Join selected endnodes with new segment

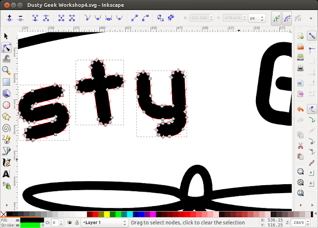tap(61, 18)
